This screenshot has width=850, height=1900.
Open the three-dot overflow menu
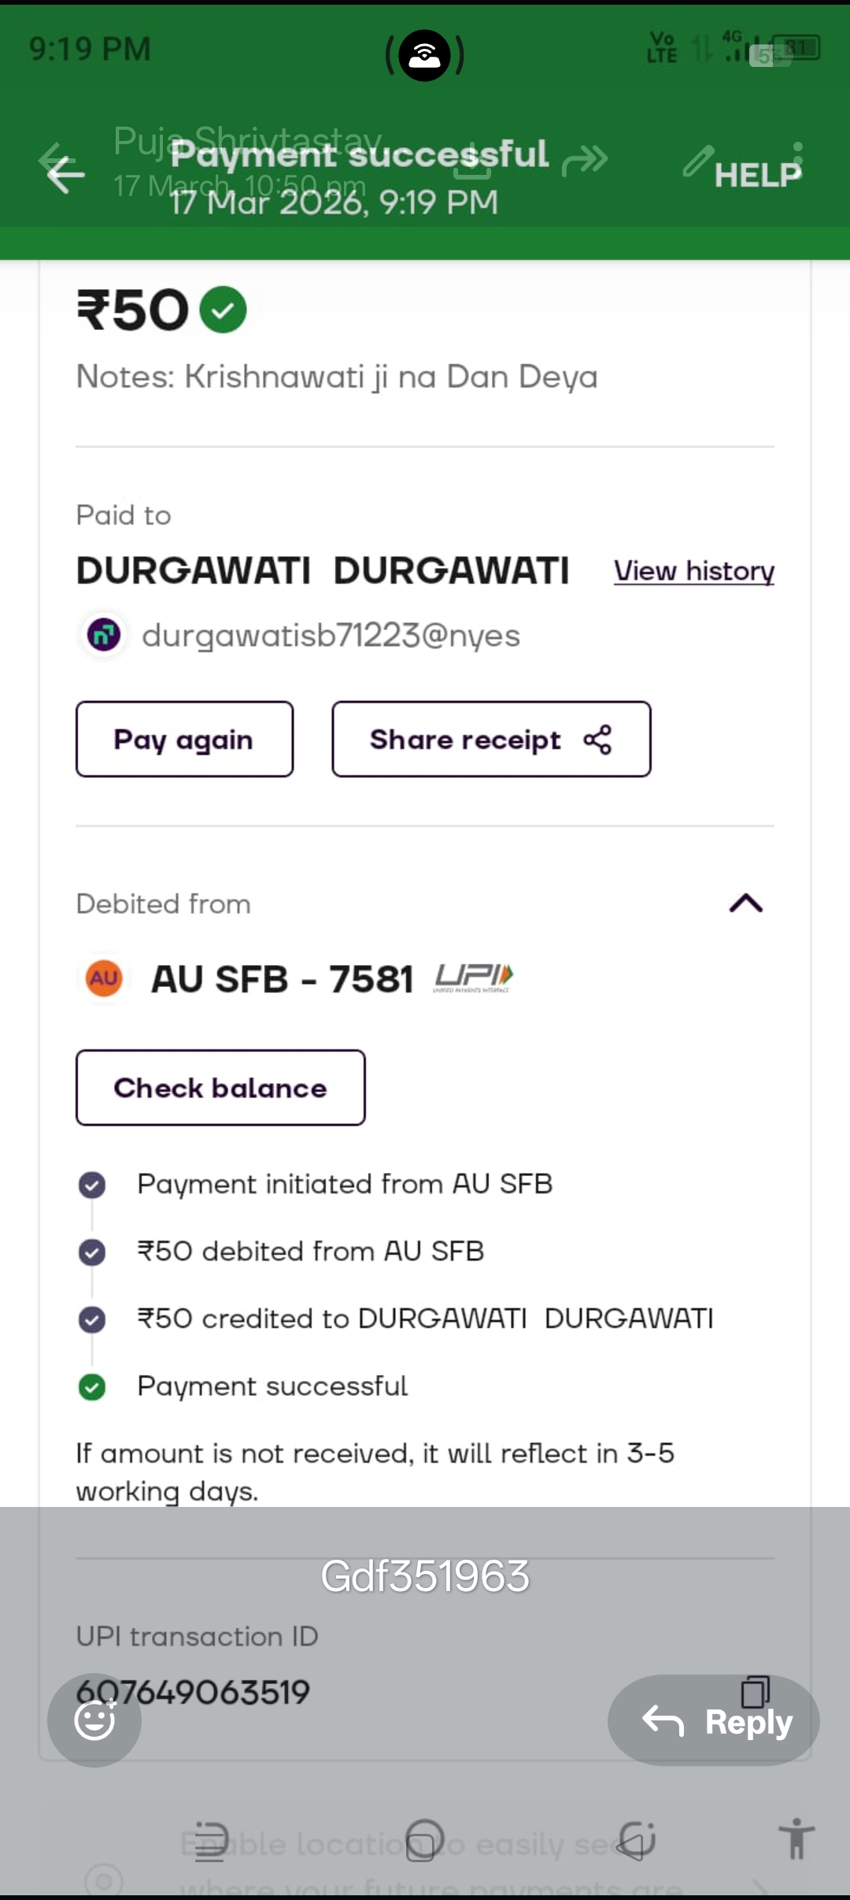click(798, 161)
